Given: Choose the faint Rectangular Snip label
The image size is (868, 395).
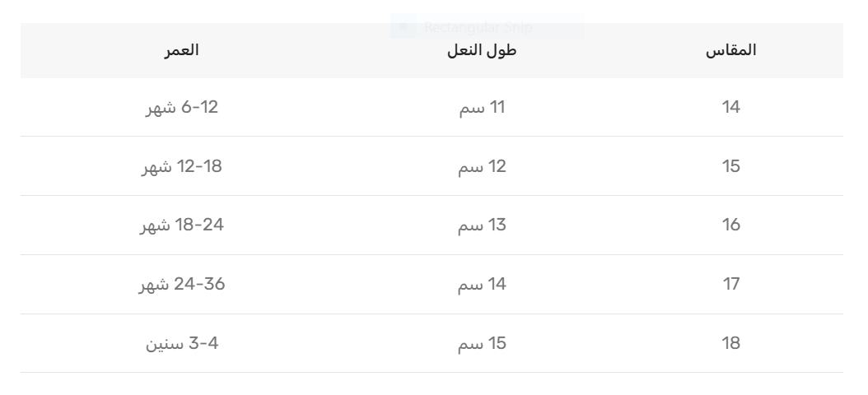Looking at the screenshot, I should point(478,28).
